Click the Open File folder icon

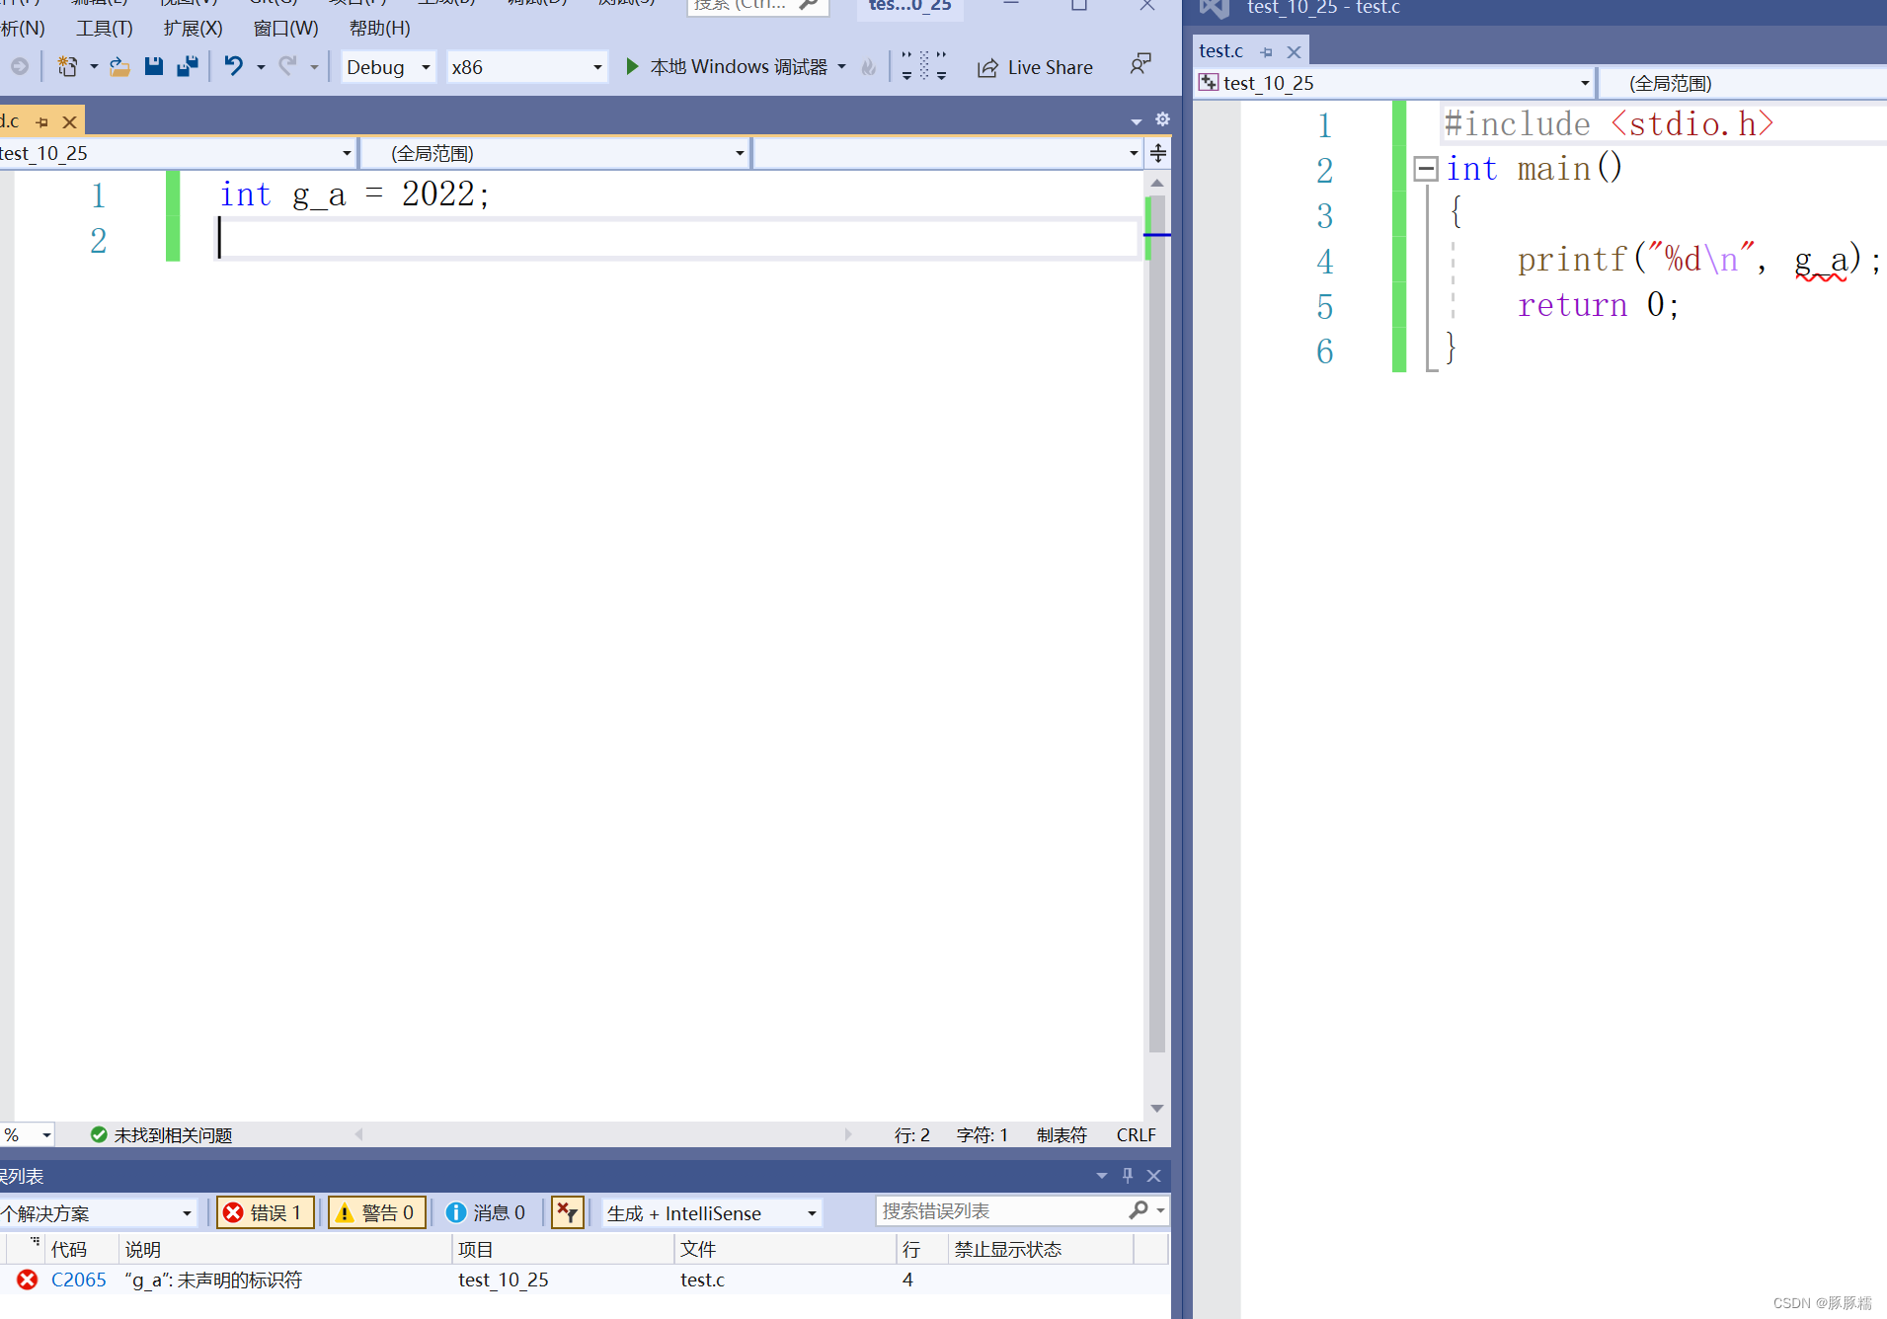tap(119, 67)
